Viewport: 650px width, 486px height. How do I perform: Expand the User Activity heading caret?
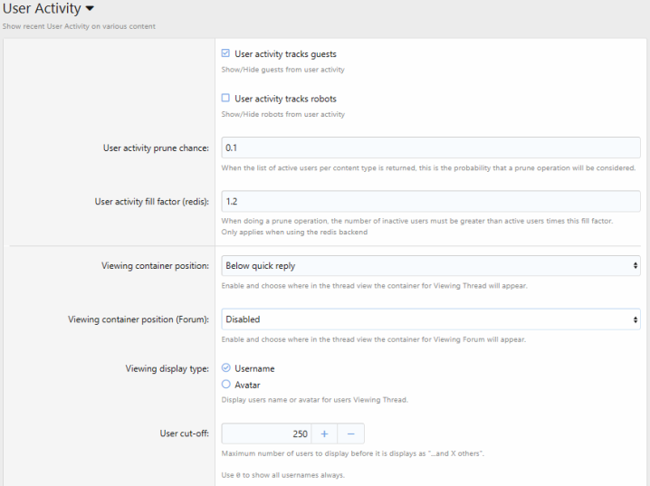pos(90,10)
